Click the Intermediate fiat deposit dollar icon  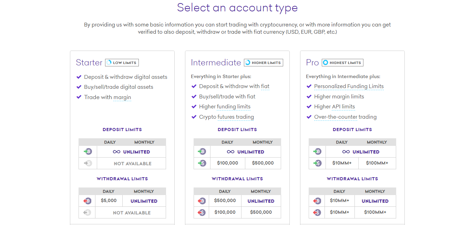[x=202, y=163]
